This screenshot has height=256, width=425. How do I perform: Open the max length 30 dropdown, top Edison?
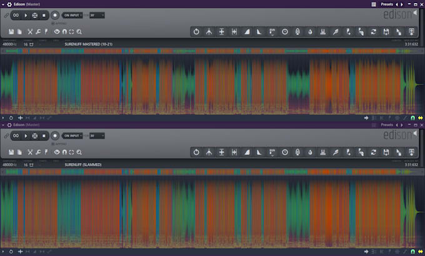tap(97, 15)
